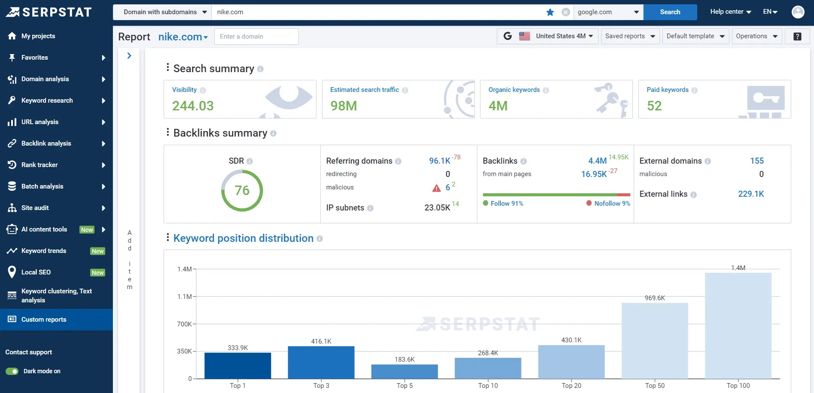Expand the Site audit menu arrow
This screenshot has height=393, width=814.
coord(103,208)
